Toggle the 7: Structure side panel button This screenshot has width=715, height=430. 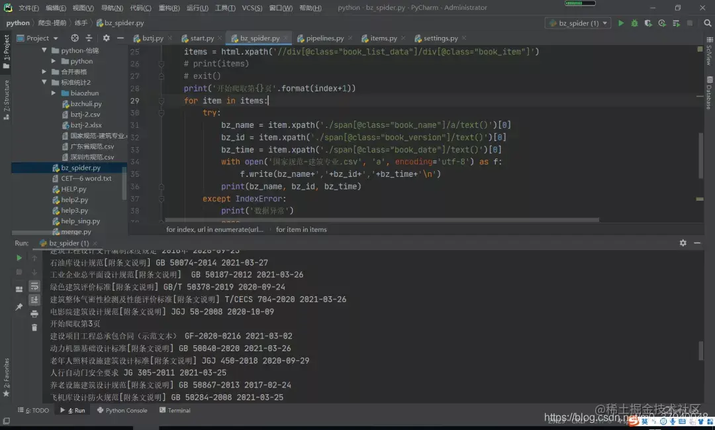pos(6,99)
